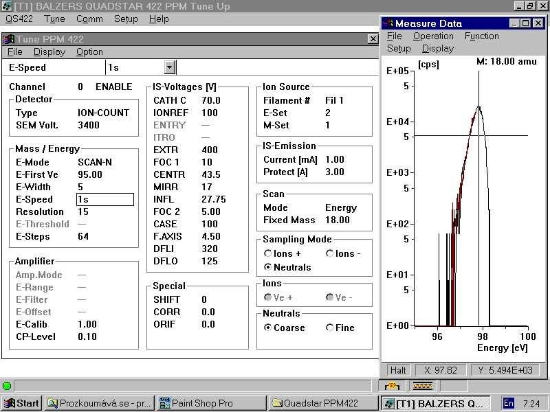Open the Display menu in Tune PPM 422
Viewport: 550px width, 412px height.
coord(49,52)
